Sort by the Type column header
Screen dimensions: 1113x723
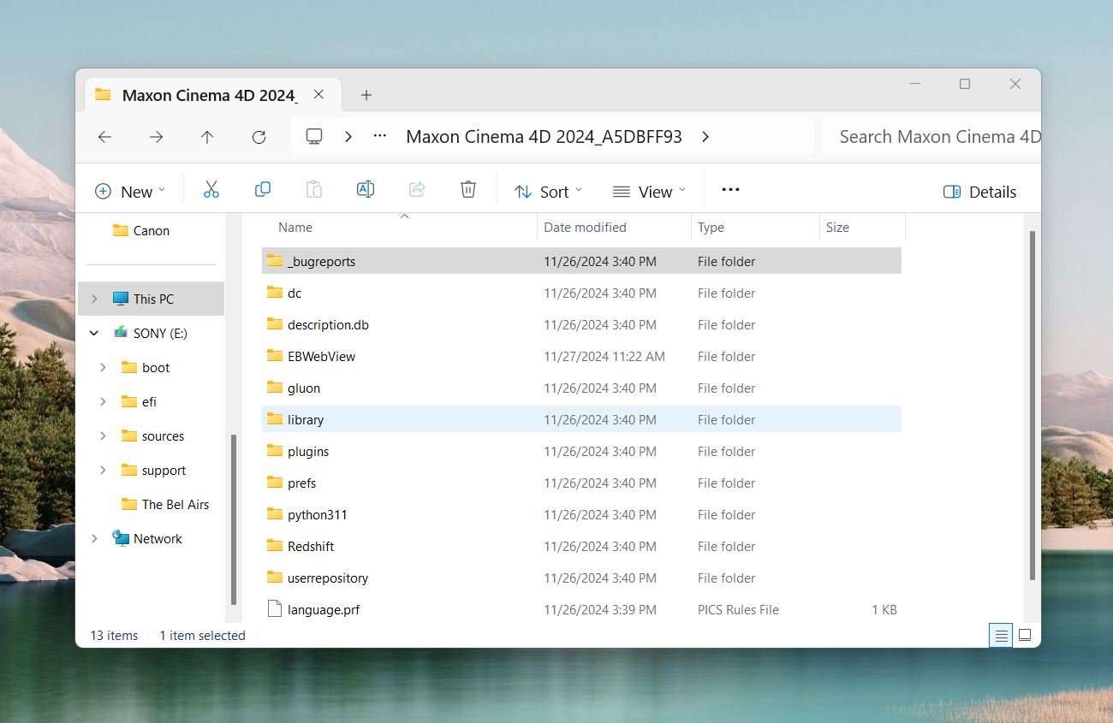755,228
